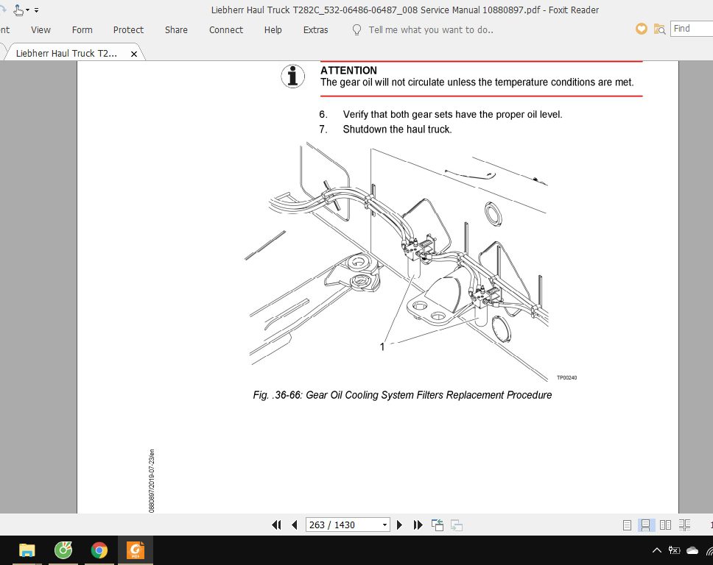The width and height of the screenshot is (713, 565).
Task: Click the orange heart favorite icon
Action: 641,29
